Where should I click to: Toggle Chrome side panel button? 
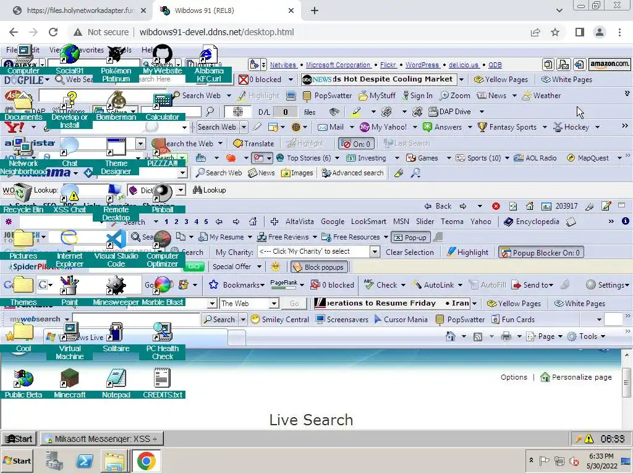click(x=580, y=32)
